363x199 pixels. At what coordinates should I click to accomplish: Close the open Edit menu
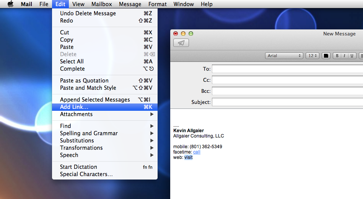pos(60,4)
